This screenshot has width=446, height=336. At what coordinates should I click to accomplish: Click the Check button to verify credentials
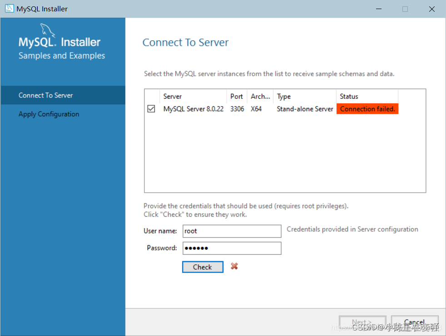pos(203,267)
